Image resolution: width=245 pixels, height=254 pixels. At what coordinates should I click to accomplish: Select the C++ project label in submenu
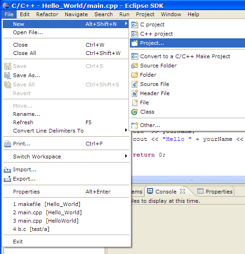click(x=156, y=34)
